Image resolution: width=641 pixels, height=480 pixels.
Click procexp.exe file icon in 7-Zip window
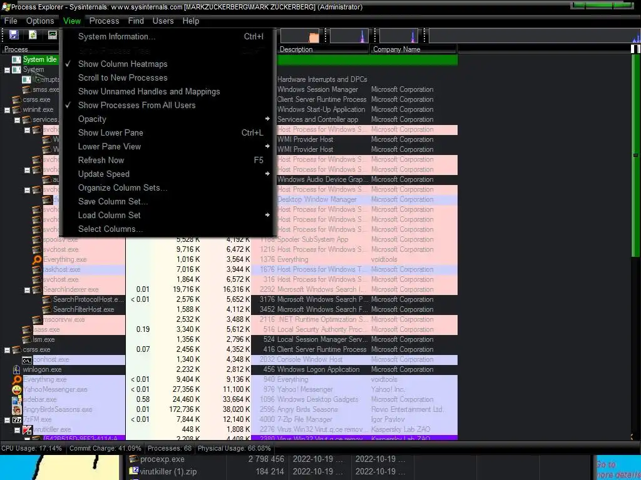point(134,459)
